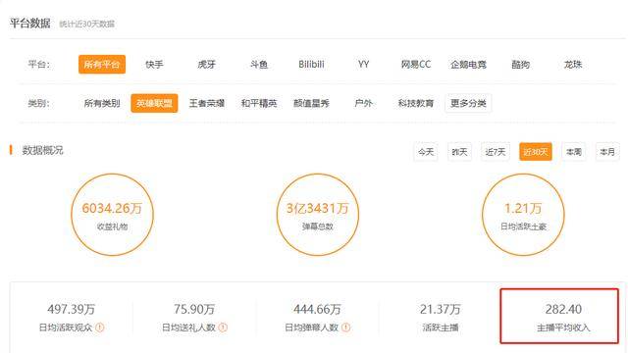The image size is (628, 353).
Task: Click the 444.66万 value
Action: [317, 309]
